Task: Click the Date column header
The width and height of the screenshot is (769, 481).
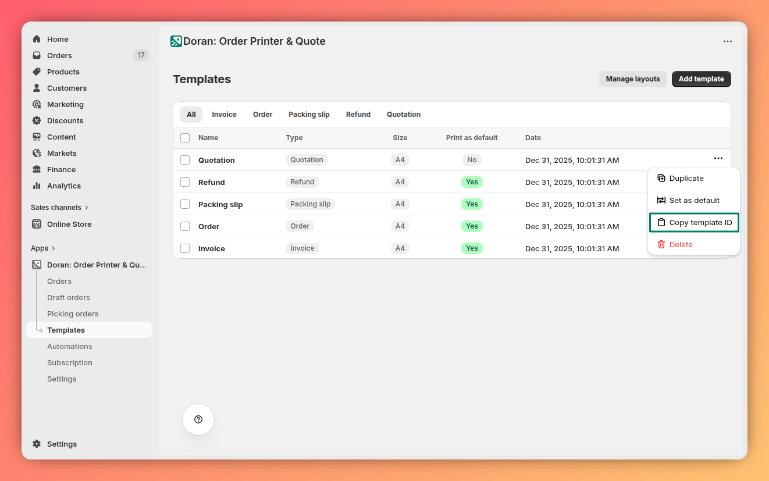Action: pyautogui.click(x=533, y=138)
